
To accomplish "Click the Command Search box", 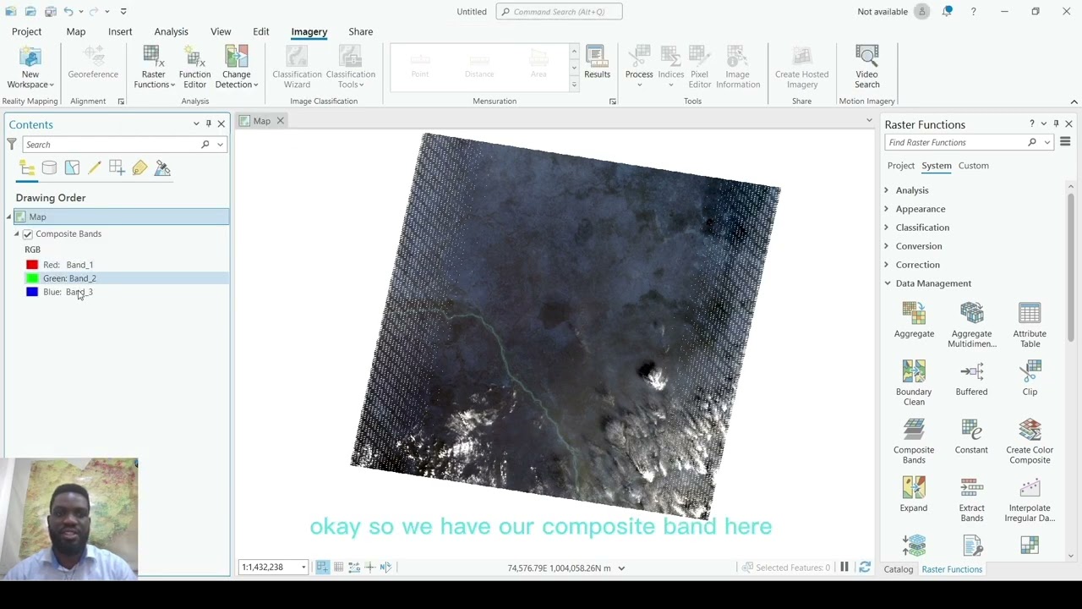I will [x=559, y=12].
